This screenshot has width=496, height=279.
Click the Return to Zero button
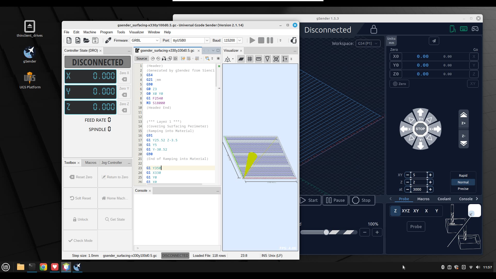click(115, 177)
